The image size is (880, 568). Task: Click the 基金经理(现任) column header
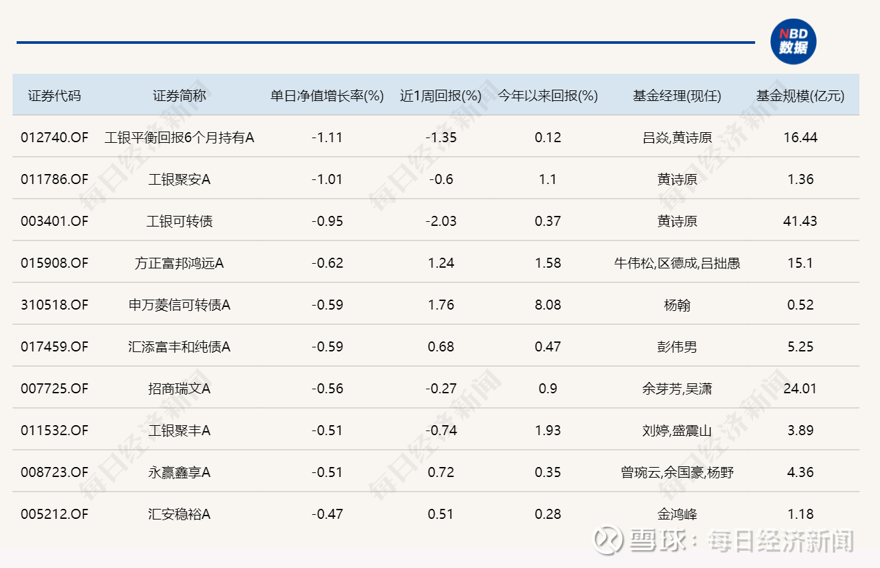[x=677, y=96]
